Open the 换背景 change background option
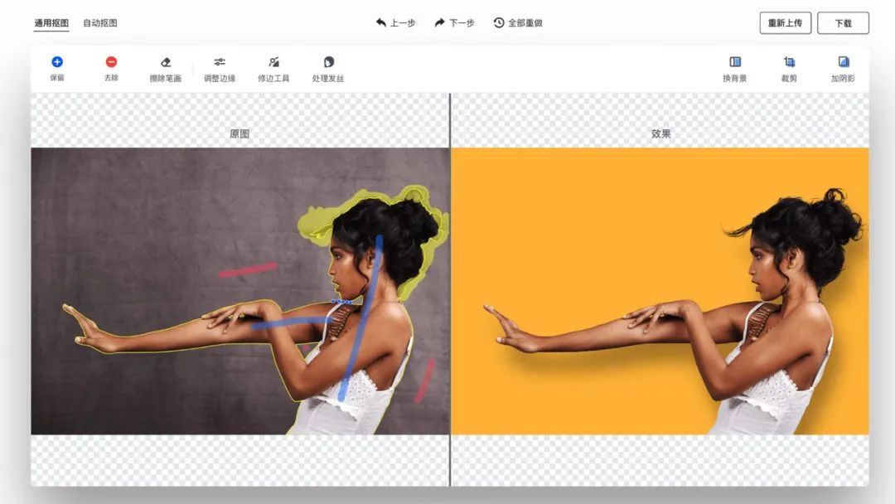This screenshot has height=504, width=895. tap(734, 69)
